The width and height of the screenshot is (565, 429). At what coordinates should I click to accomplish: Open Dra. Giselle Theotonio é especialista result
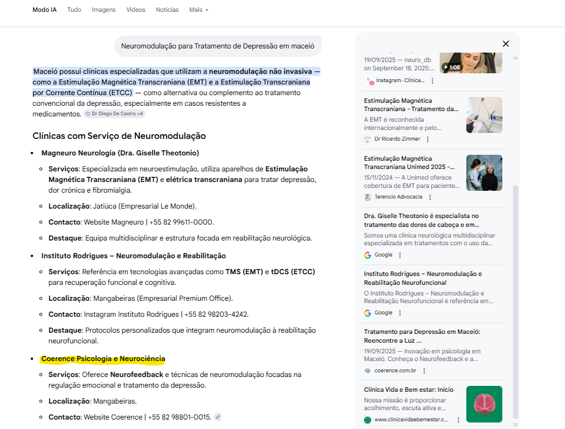click(421, 220)
